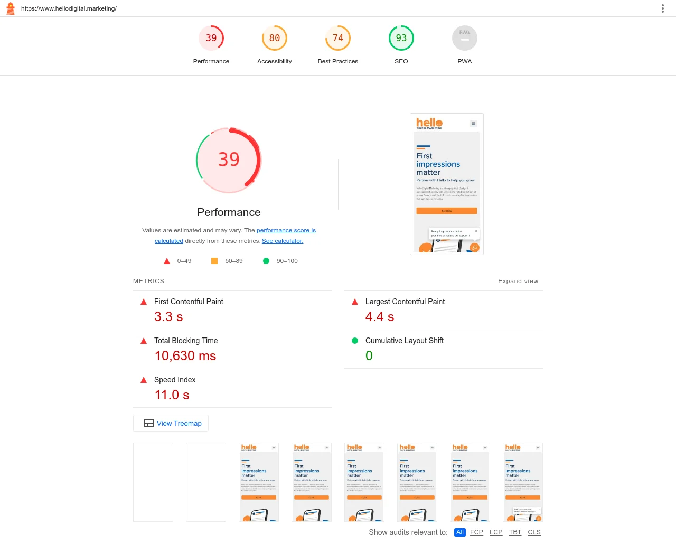Viewport: 676px width, 544px height.
Task: Select the All audits filter
Action: (x=460, y=532)
